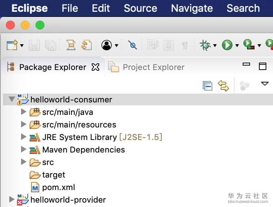Click the Debug bug icon
Viewport: 273px width, 207px height.
coord(205,45)
